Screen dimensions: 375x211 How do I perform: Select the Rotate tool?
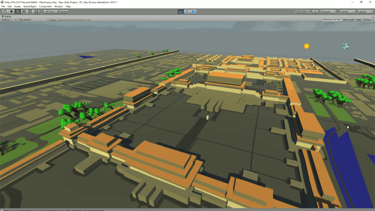coord(17,11)
